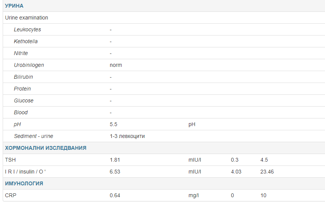This screenshot has width=325, height=214.
Task: Select the Protein test name
Action: click(x=22, y=89)
